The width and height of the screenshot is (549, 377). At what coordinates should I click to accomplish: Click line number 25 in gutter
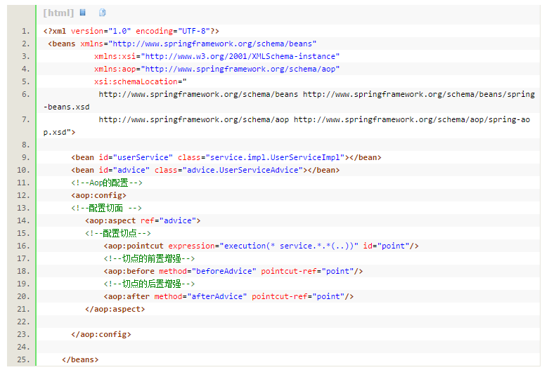[x=23, y=360]
